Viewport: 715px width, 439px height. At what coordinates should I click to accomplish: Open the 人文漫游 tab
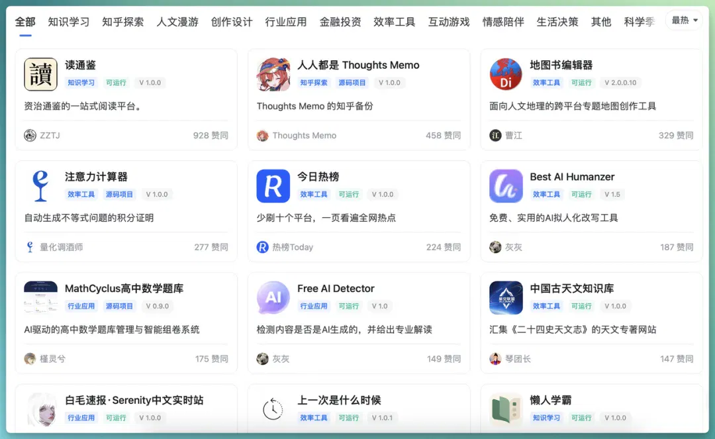[x=177, y=22]
